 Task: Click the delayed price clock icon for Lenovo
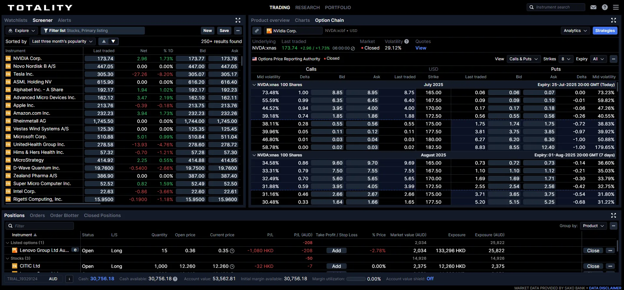[232, 251]
